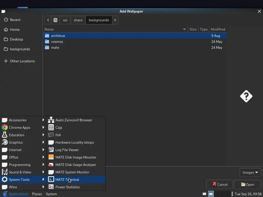Open the Images file filter dropdown
This screenshot has height=197, width=263.
250,172
